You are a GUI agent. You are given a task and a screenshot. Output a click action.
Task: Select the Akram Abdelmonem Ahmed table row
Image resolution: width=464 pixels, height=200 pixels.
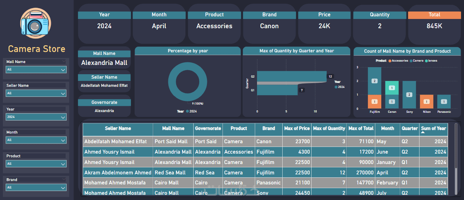265,173
